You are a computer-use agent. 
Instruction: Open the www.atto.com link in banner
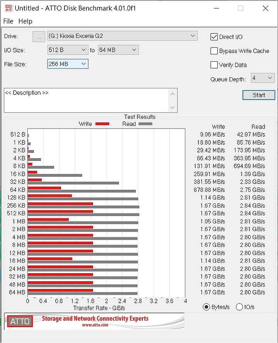click(x=95, y=325)
